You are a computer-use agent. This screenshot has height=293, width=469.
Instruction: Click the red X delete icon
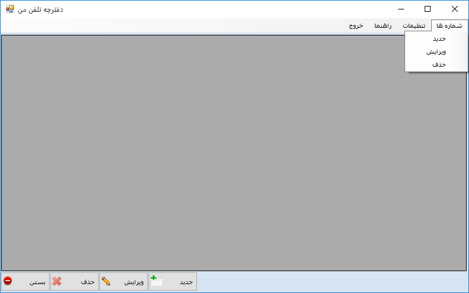[x=57, y=282]
